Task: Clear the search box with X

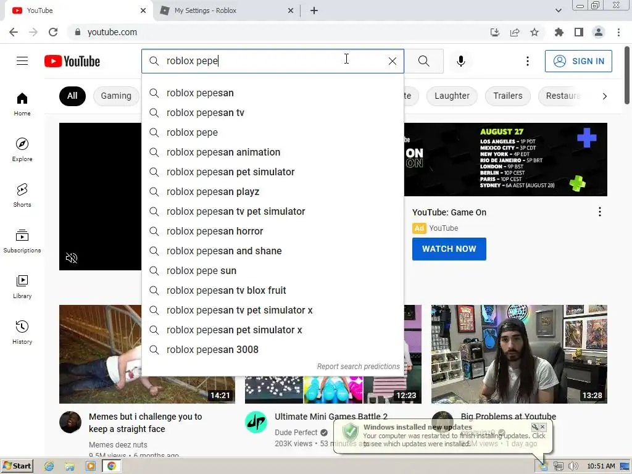Action: (x=392, y=61)
